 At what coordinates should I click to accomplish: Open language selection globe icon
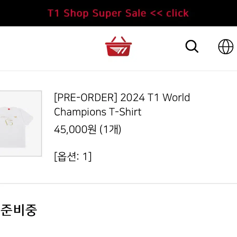coord(226,47)
